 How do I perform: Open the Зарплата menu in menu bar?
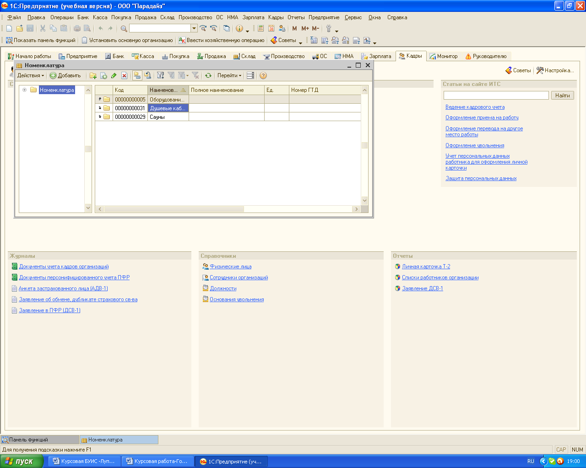click(x=253, y=17)
